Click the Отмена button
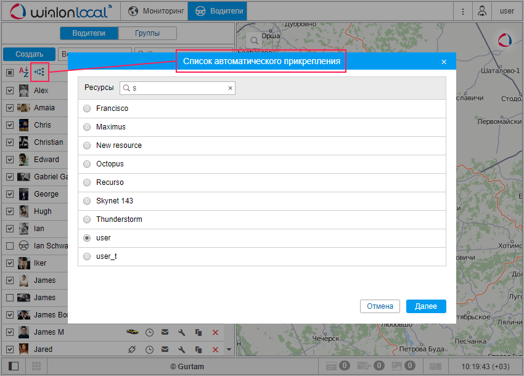Image resolution: width=524 pixels, height=376 pixels. click(380, 306)
